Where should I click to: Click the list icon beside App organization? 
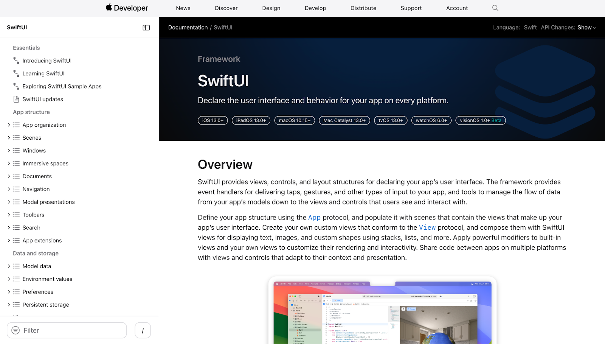tap(16, 125)
